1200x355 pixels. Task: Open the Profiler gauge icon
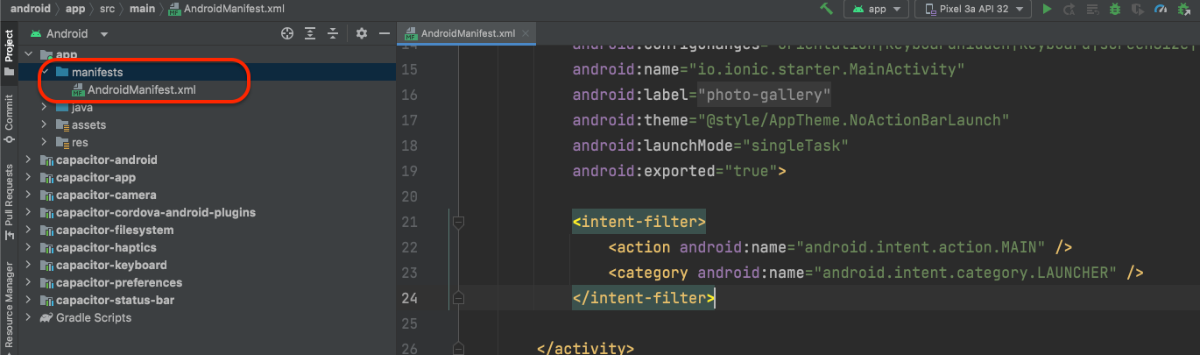[1161, 9]
